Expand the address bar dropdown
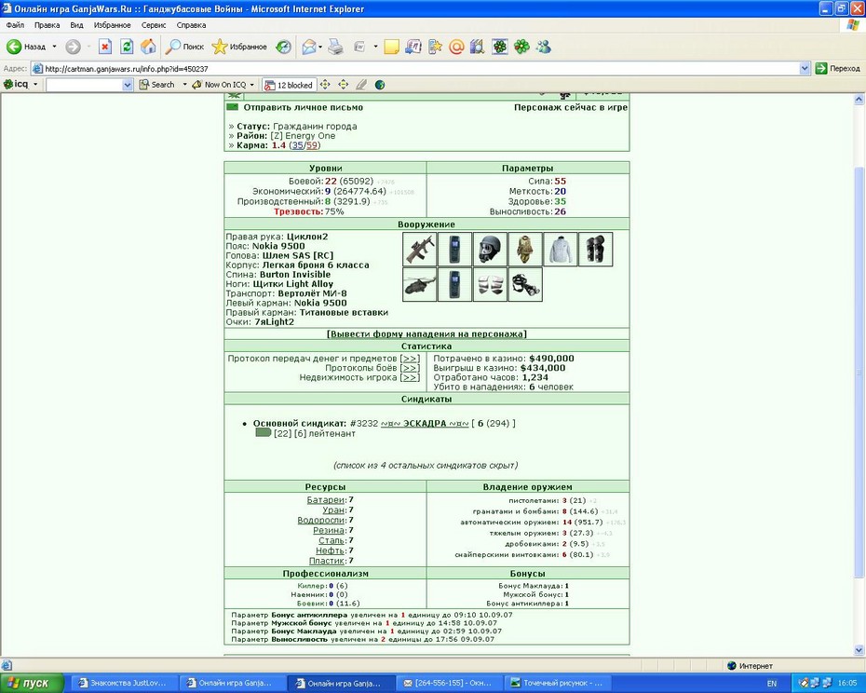This screenshot has width=866, height=693. click(805, 69)
